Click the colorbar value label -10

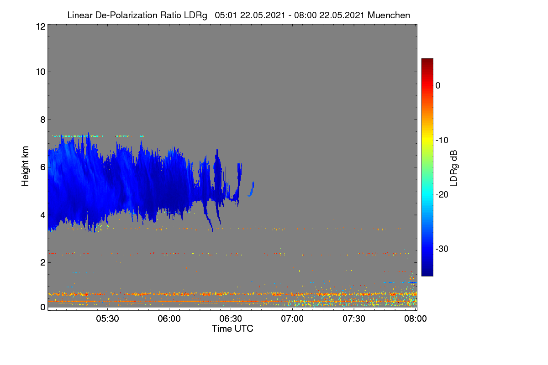click(x=443, y=140)
